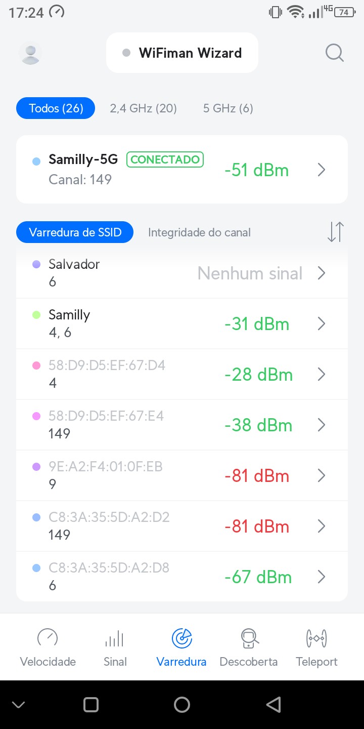Image resolution: width=364 pixels, height=729 pixels.
Task: Open the Samilly network at -31 dBm
Action: point(182,324)
